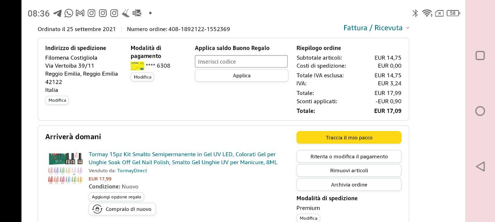Open the TormayDirect seller link
This screenshot has width=495, height=222.
click(132, 171)
